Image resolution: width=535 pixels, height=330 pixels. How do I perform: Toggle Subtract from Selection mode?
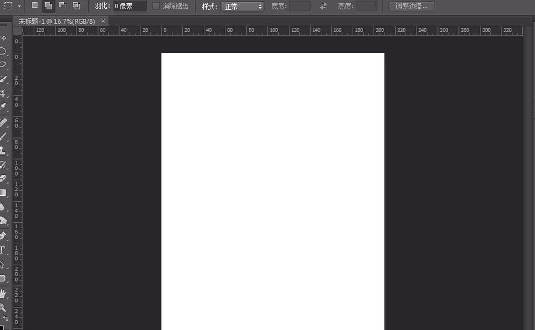coord(62,6)
